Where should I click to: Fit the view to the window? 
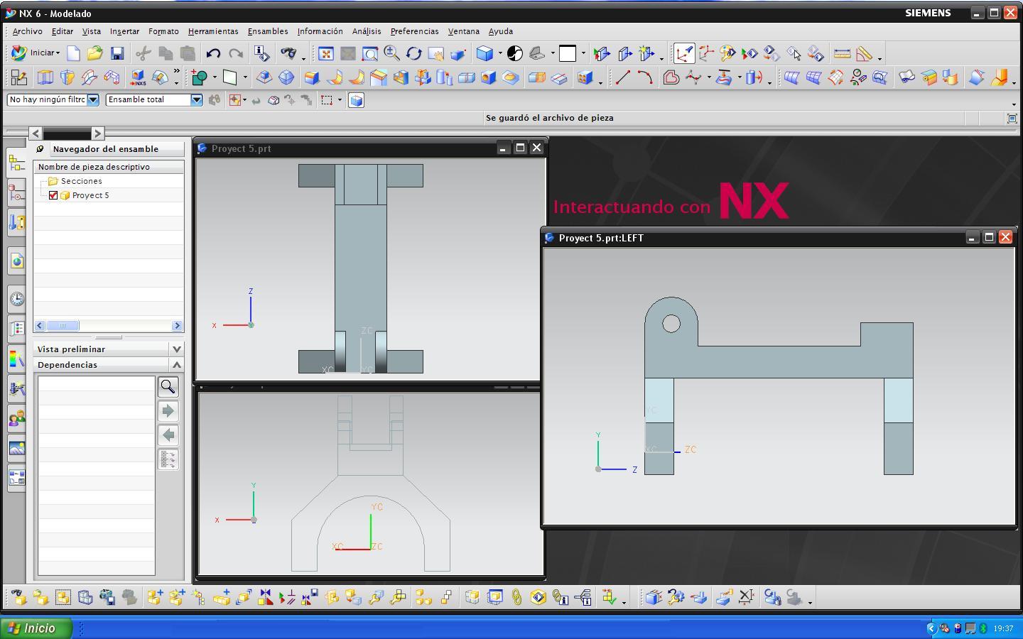click(x=326, y=53)
